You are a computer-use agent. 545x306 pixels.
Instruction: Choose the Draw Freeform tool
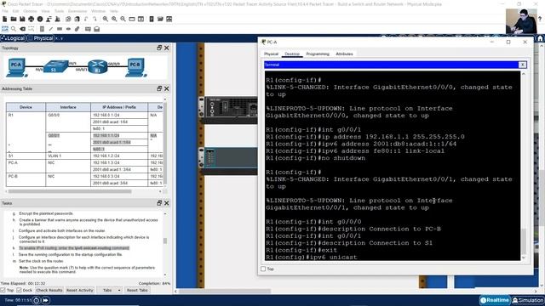pos(77,29)
